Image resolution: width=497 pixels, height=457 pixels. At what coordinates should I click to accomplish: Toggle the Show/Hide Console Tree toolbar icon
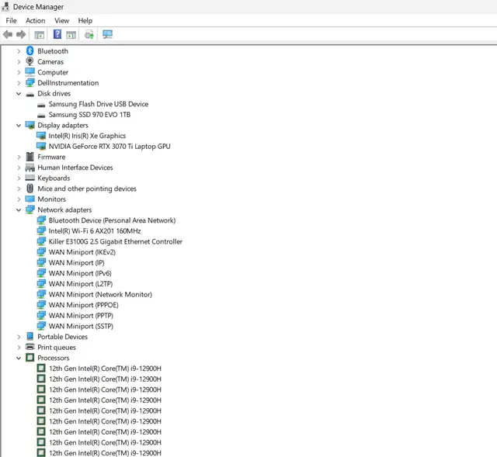click(40, 35)
